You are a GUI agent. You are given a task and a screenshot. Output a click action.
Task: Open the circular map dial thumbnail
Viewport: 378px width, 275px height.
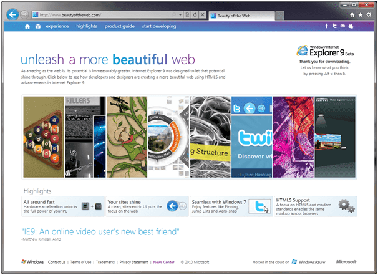168,137
